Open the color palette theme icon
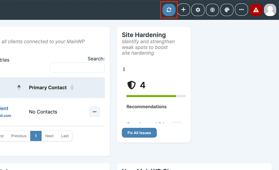The width and height of the screenshot is (279, 170). click(x=227, y=10)
